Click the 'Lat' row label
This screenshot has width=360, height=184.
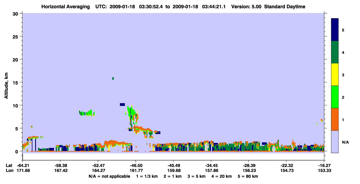(x=9, y=165)
